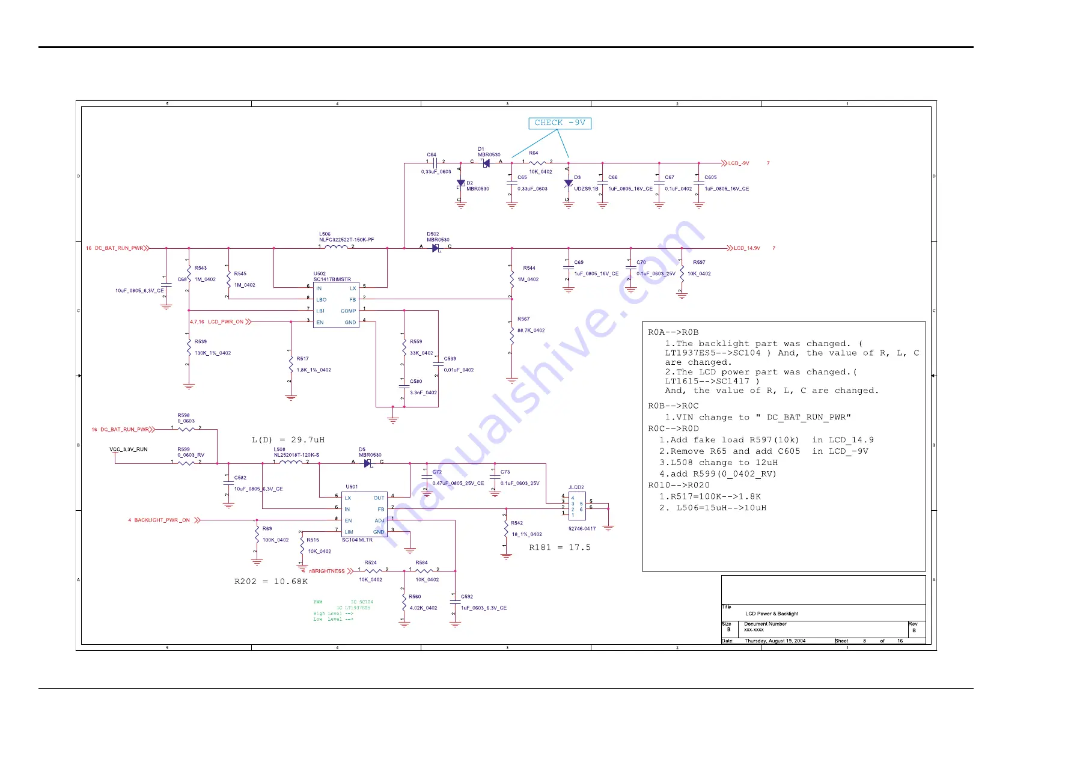Screen dimensions: 1074x759
Task: Select the 18_1%_0402 value of R542
Action: tap(527, 534)
